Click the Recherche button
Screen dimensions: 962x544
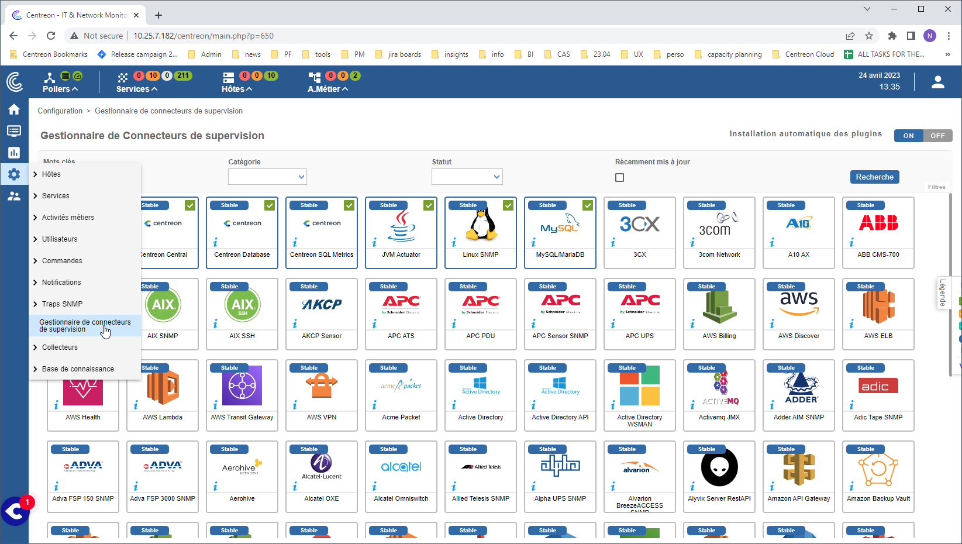click(x=875, y=177)
